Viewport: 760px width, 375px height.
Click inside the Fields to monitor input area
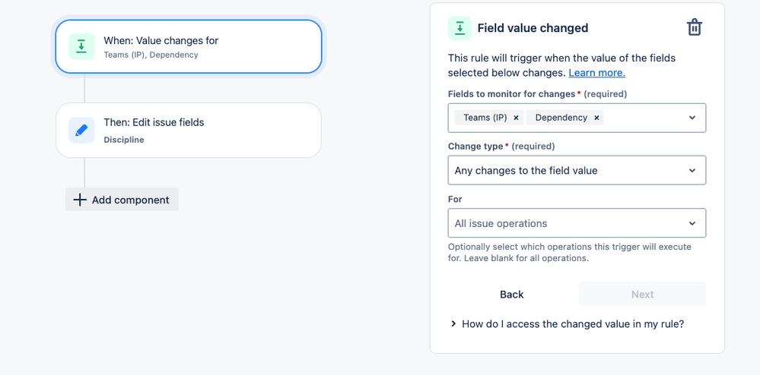(643, 118)
